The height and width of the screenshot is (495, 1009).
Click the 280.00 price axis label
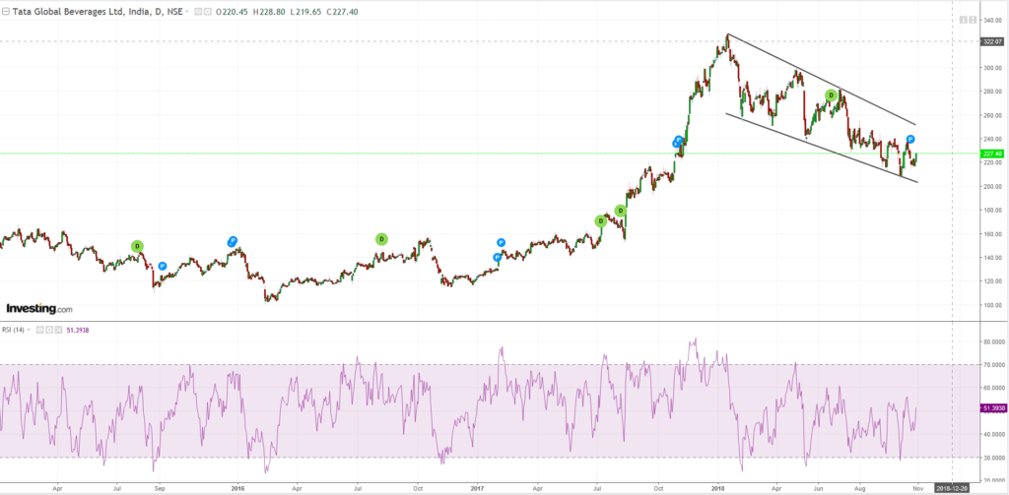point(993,92)
